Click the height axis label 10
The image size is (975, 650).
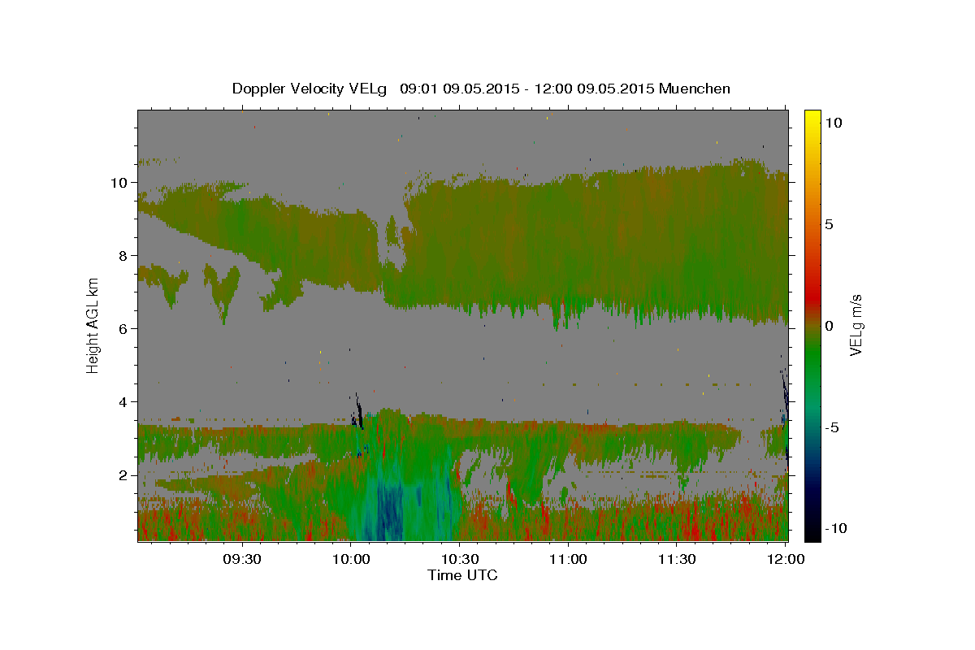(120, 183)
